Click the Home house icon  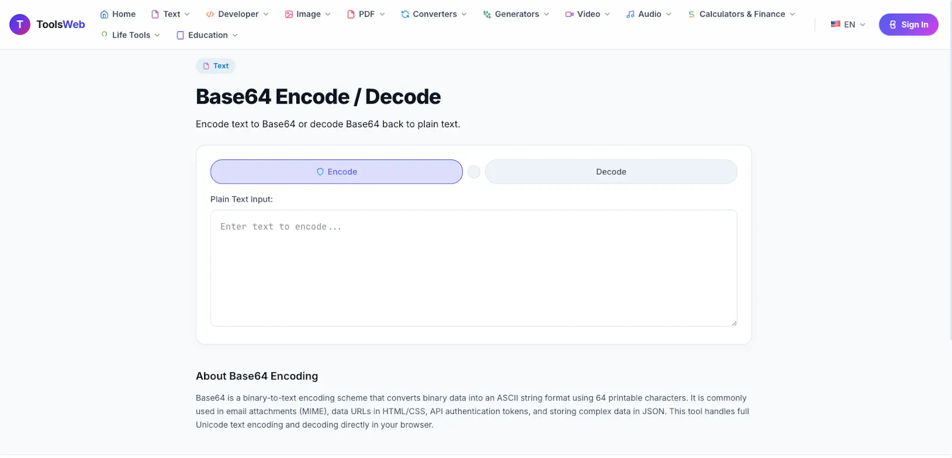tap(105, 14)
